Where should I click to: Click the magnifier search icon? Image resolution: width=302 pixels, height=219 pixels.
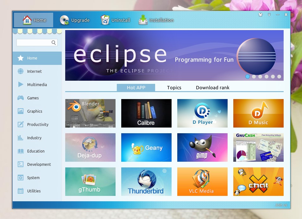point(54,43)
